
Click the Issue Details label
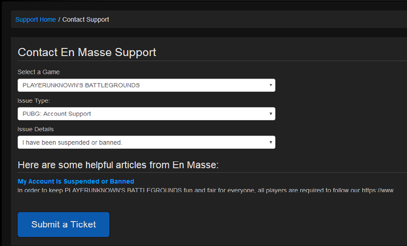coord(36,129)
